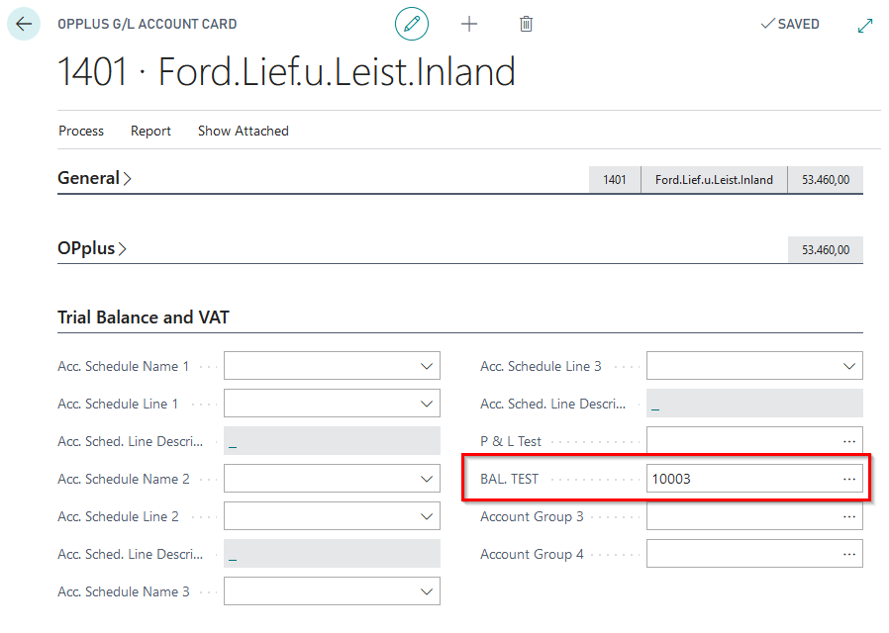Click the back arrow button
Image resolution: width=889 pixels, height=633 pixels.
[x=24, y=24]
